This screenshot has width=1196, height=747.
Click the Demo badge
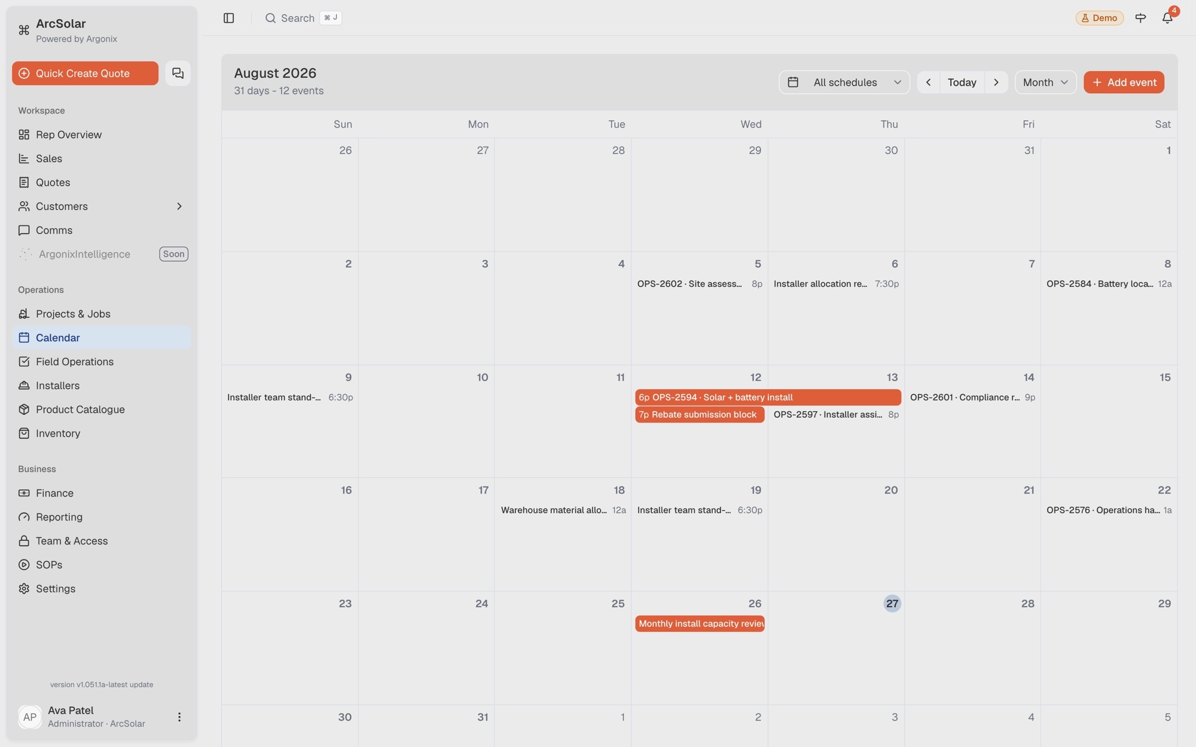click(1099, 18)
